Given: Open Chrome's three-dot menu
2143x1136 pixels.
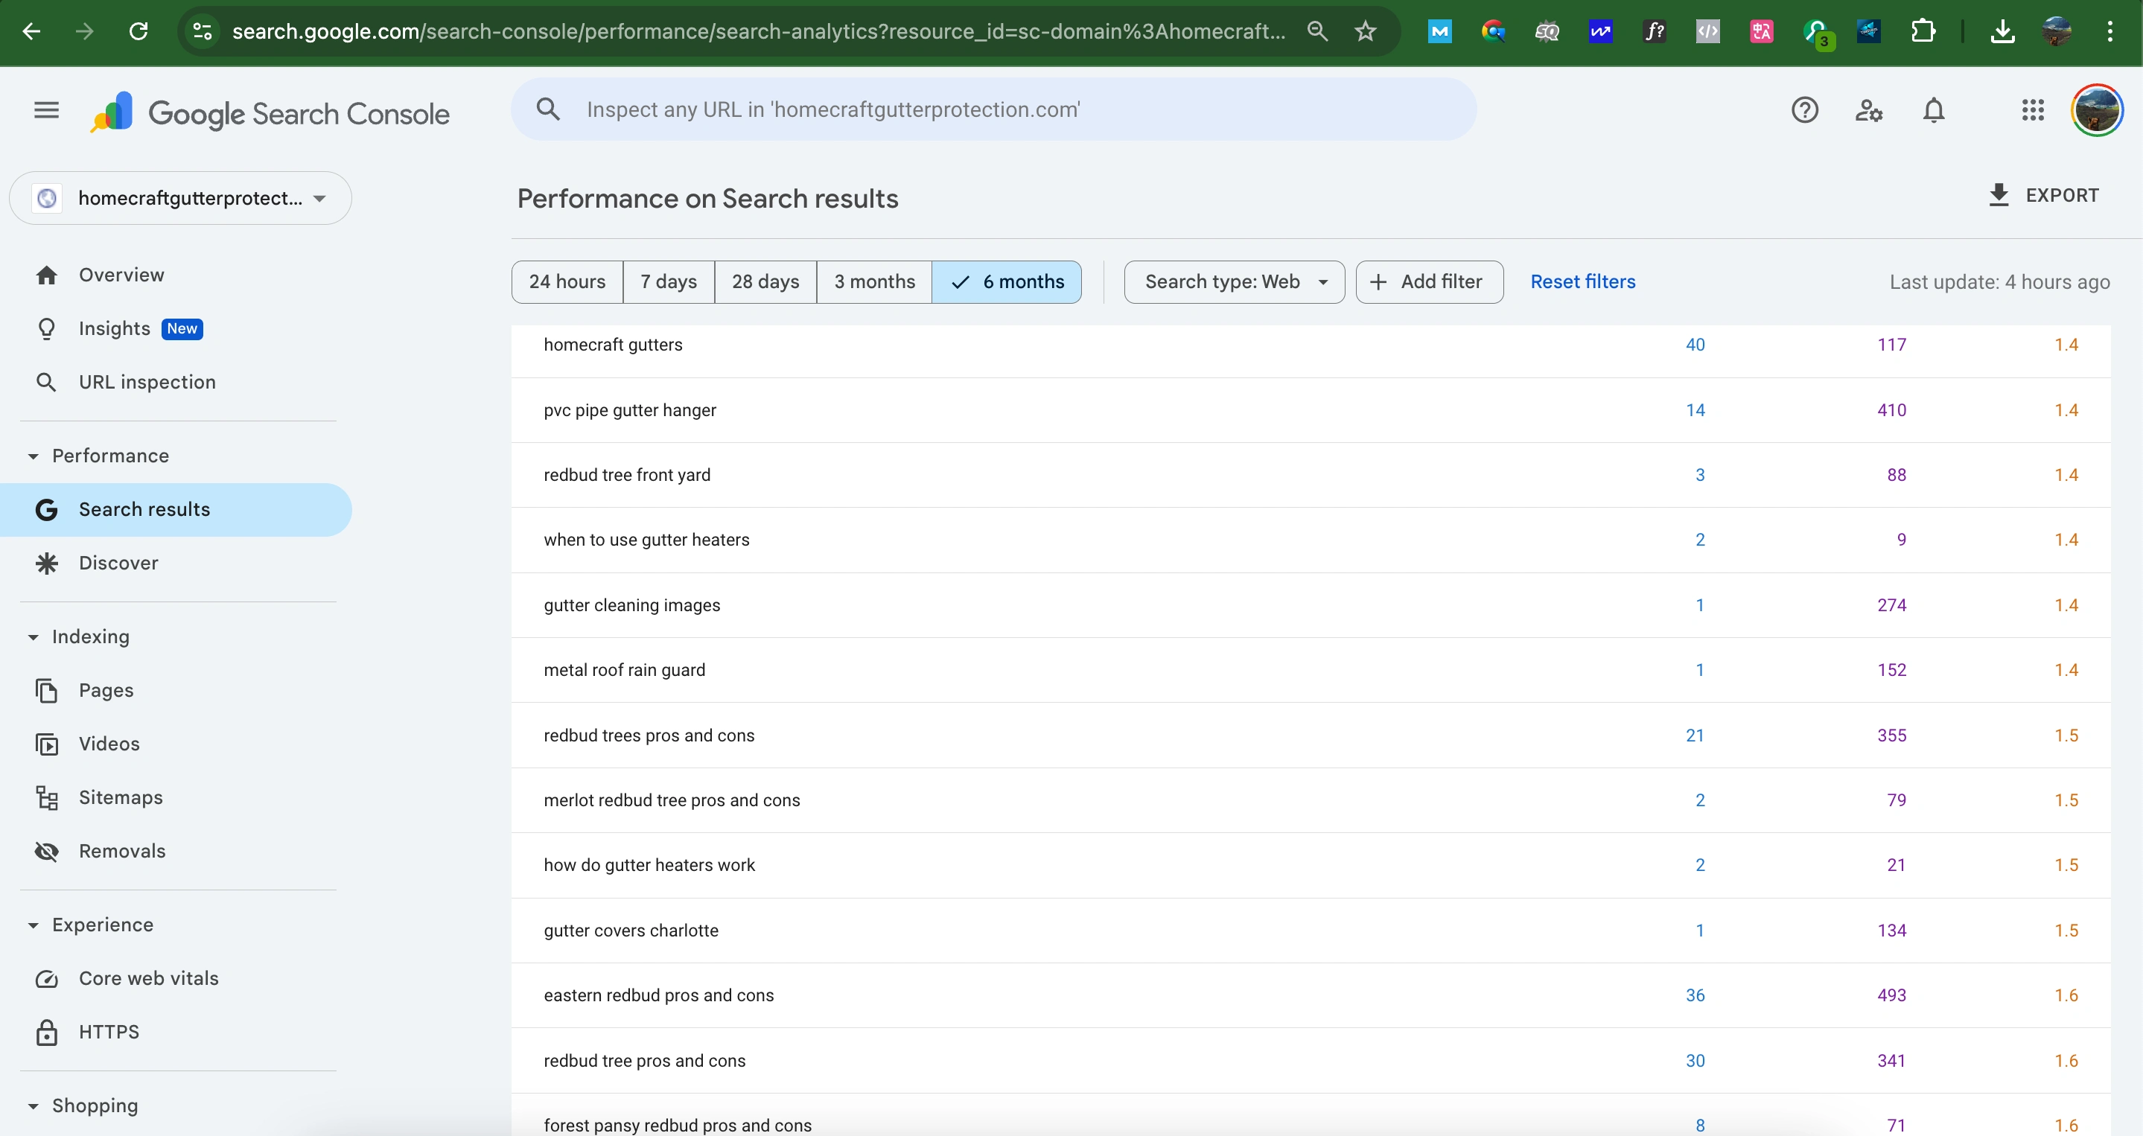Looking at the screenshot, I should click(2110, 31).
